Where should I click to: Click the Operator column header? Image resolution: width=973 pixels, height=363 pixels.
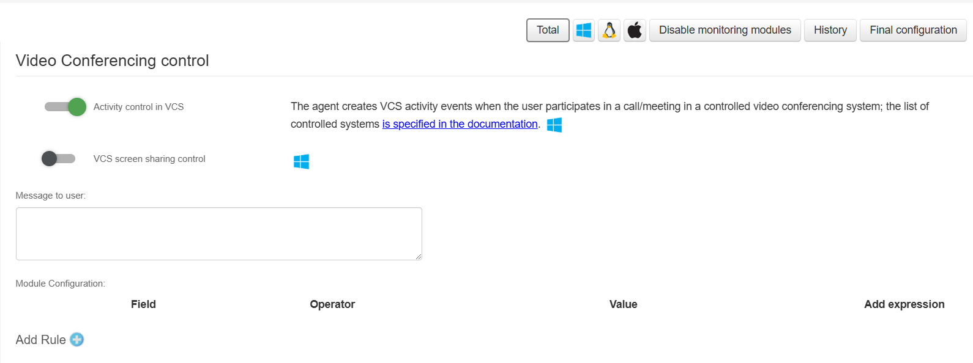coord(332,304)
